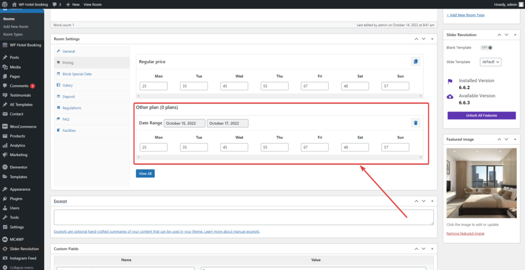Collapse the Slider Revolution panel triangle
Viewport: 525px width, 270px height.
515,35
